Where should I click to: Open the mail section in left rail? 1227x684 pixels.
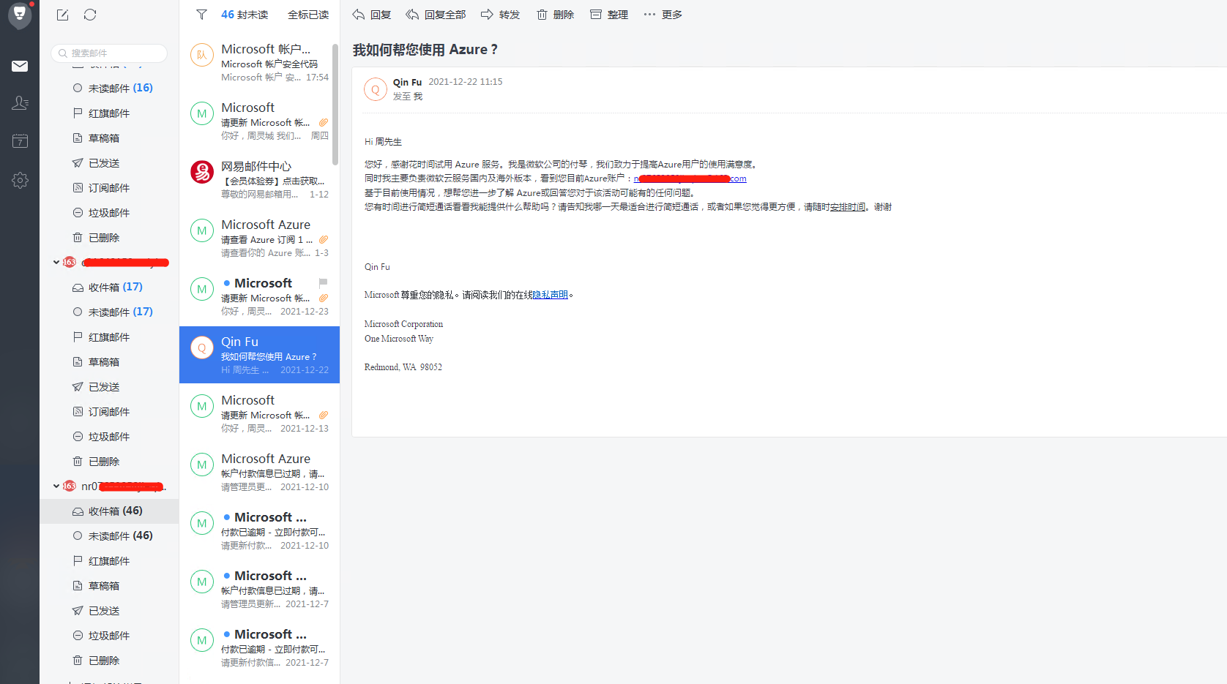coord(20,66)
